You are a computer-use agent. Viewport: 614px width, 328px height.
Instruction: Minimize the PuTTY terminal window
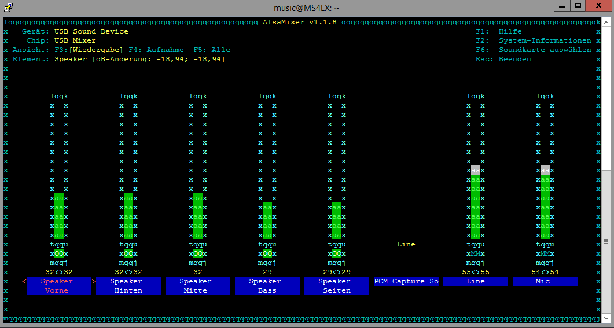coord(562,5)
